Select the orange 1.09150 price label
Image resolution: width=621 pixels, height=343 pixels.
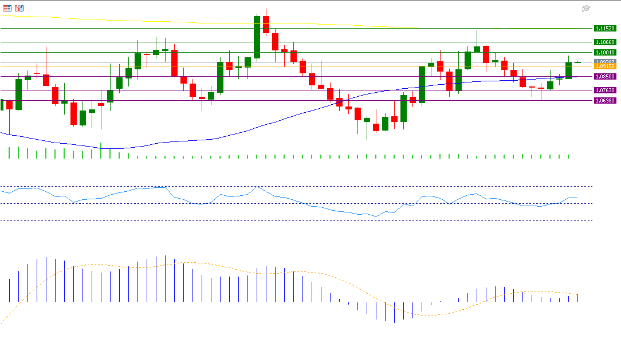coord(604,66)
